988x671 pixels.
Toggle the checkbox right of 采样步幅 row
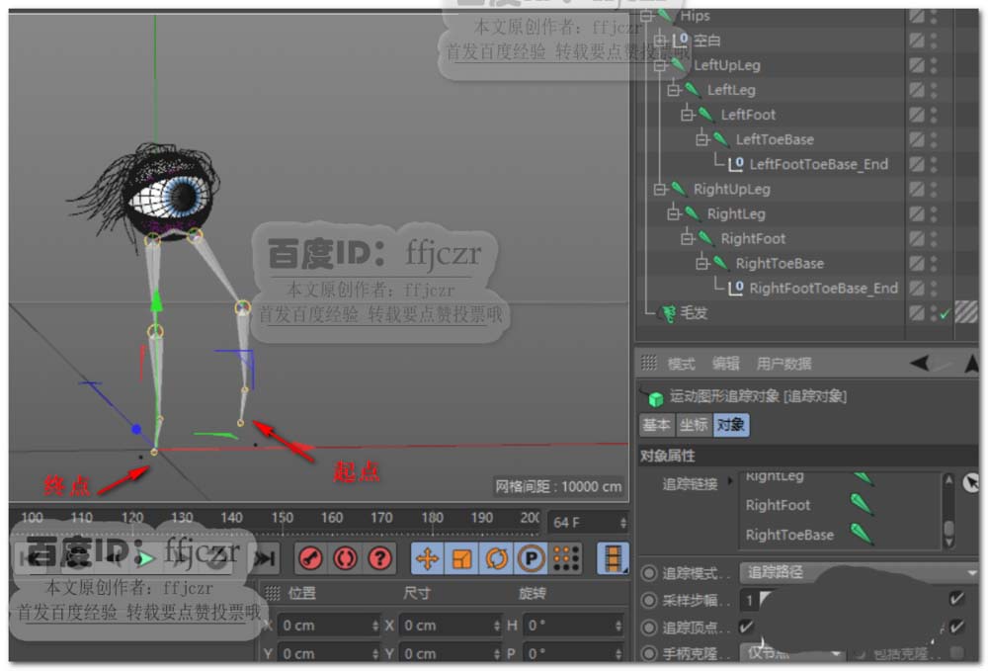click(x=956, y=599)
